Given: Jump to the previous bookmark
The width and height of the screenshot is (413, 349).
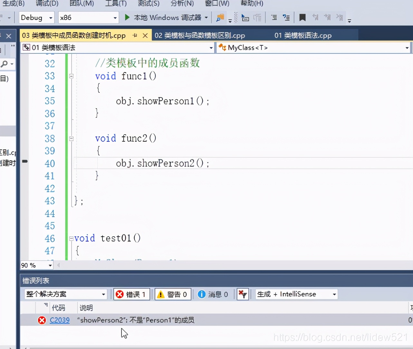Looking at the screenshot, I should pos(315,17).
